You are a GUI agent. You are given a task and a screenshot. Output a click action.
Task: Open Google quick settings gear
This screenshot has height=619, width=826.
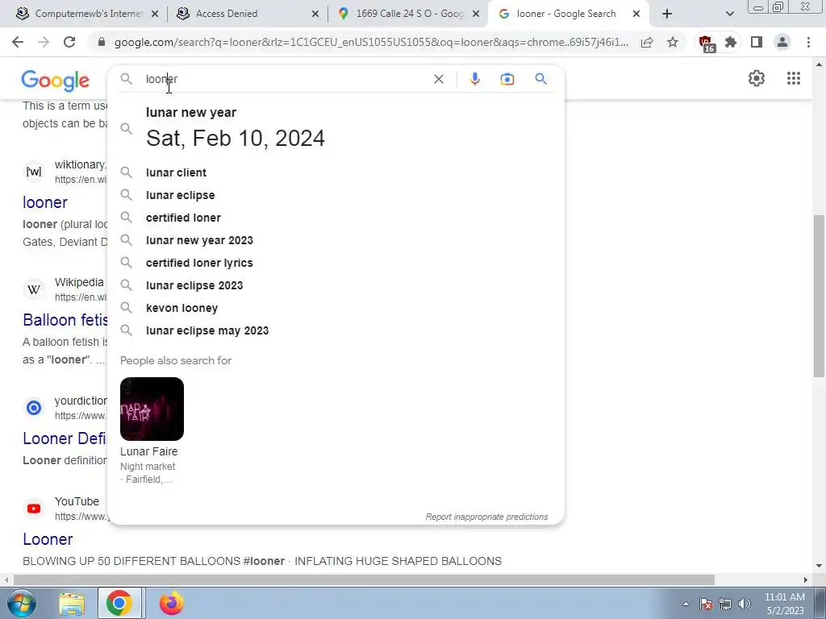tap(757, 78)
